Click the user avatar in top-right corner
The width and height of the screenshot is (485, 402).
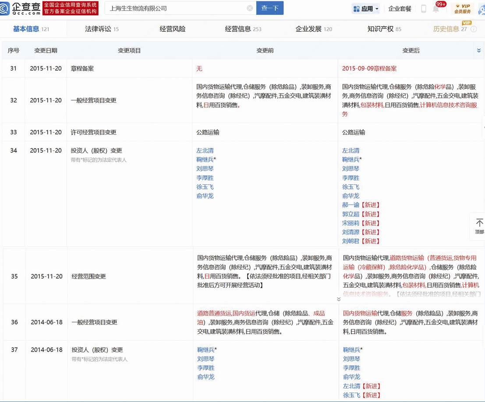481,9
